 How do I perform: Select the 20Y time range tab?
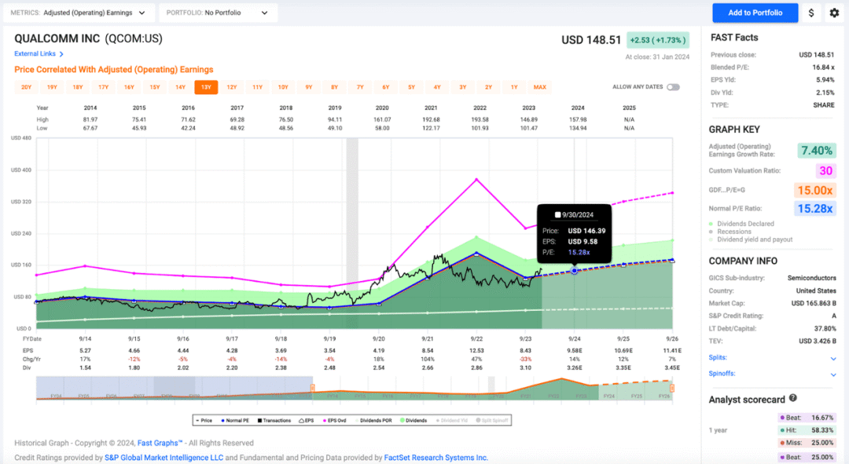pos(26,87)
